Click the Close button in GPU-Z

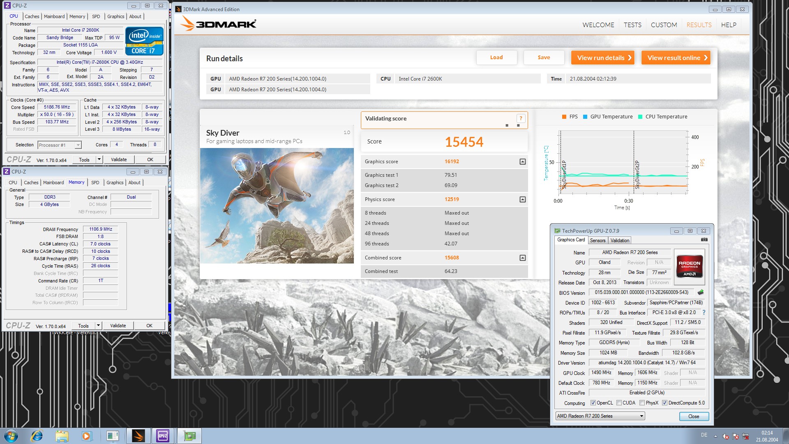tap(694, 416)
